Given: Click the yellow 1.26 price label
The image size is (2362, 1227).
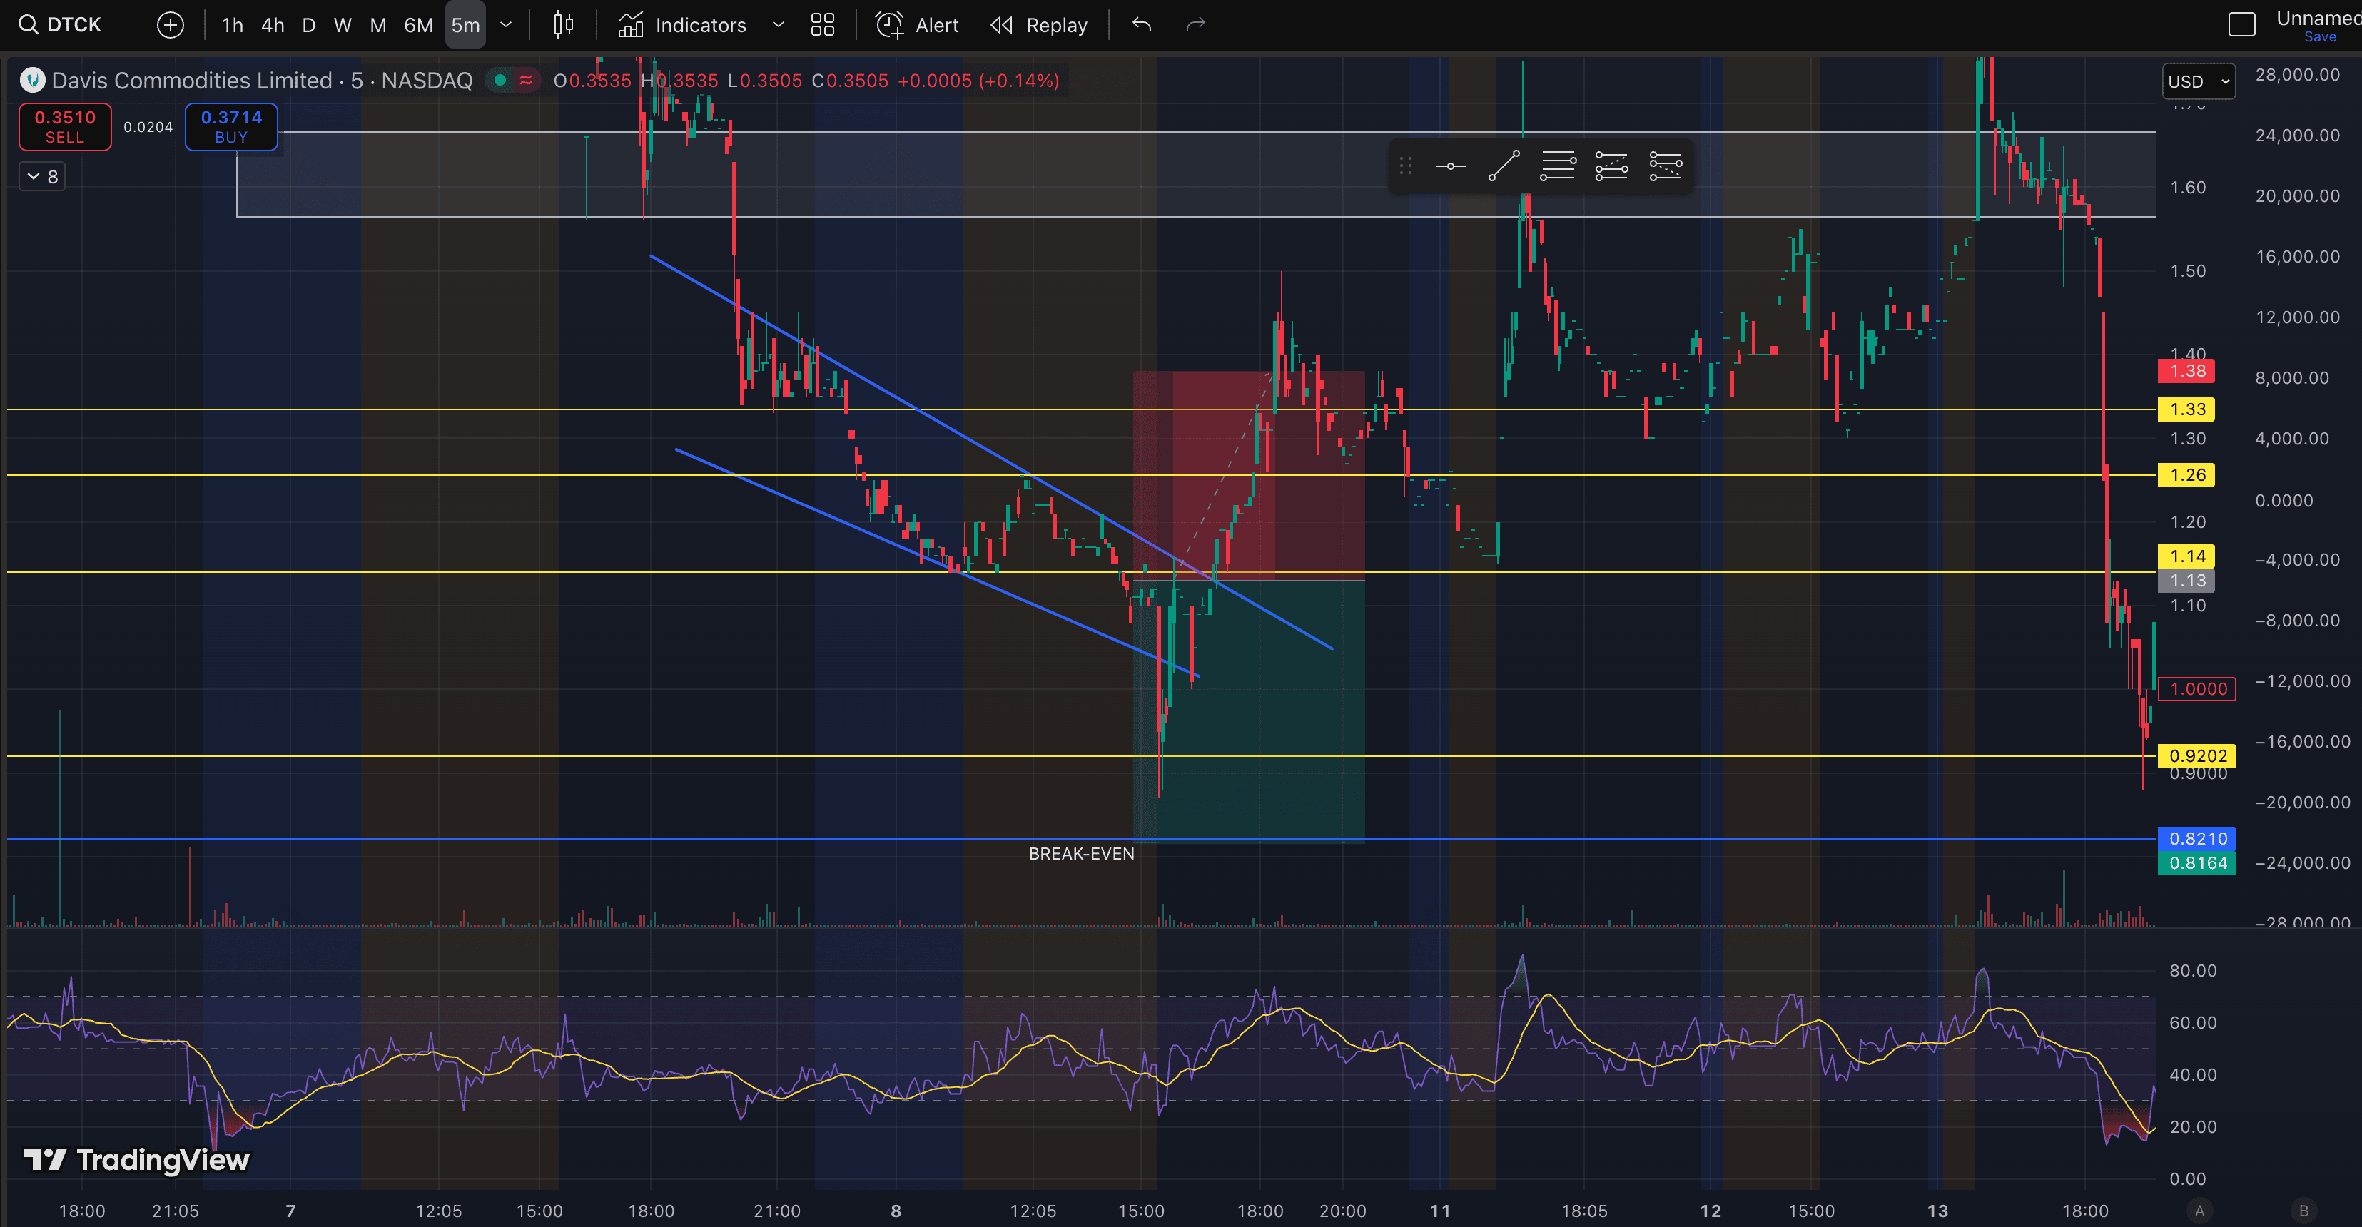Looking at the screenshot, I should point(2187,474).
